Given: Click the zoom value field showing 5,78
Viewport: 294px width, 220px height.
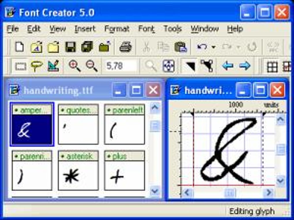Looking at the screenshot, I should 120,66.
